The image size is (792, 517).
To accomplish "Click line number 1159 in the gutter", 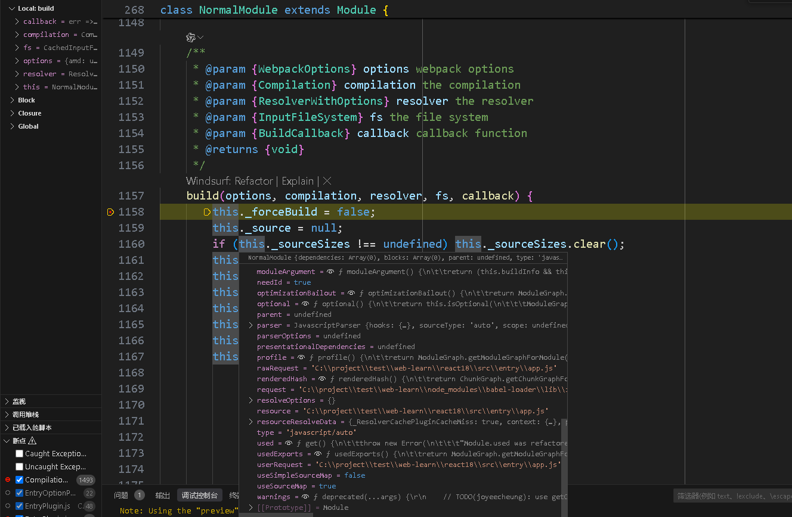I will tap(131, 228).
